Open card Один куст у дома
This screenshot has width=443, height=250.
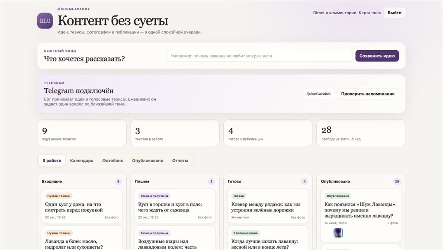82,206
